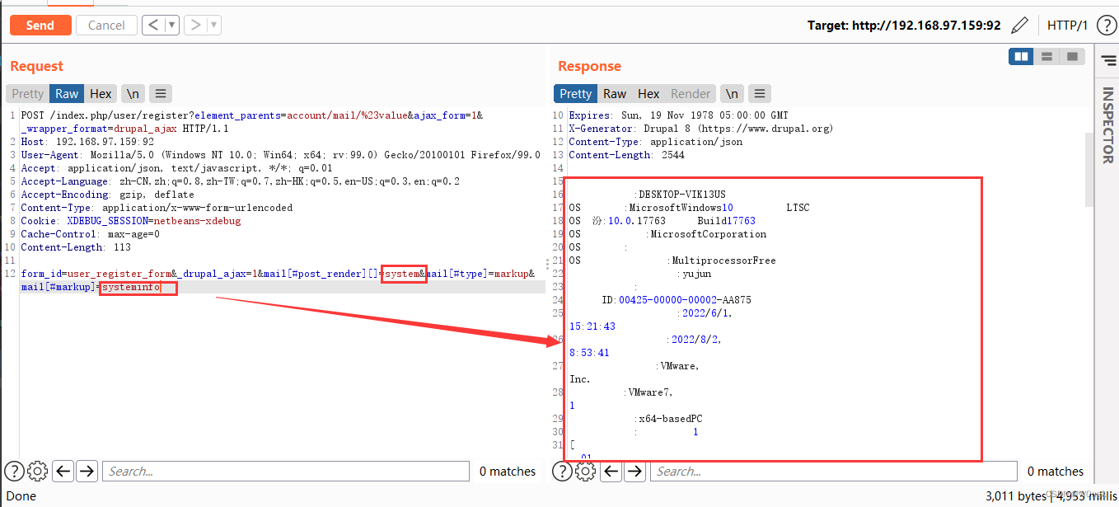The width and height of the screenshot is (1119, 507).
Task: Open Request search settings gear
Action: point(37,471)
